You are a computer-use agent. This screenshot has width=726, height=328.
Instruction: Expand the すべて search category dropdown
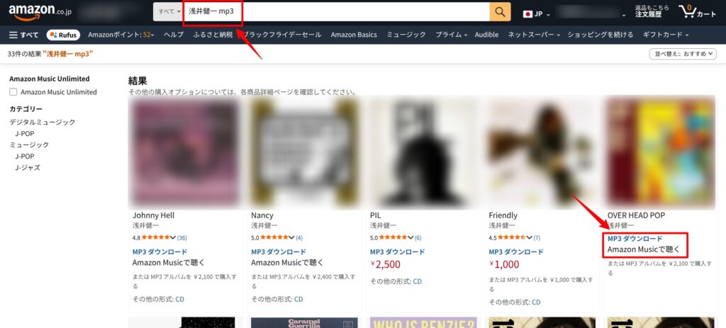[168, 12]
